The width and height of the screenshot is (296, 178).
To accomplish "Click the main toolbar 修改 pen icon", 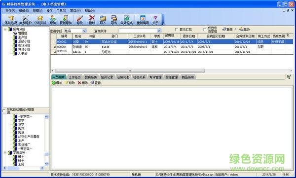I will 79,20.
